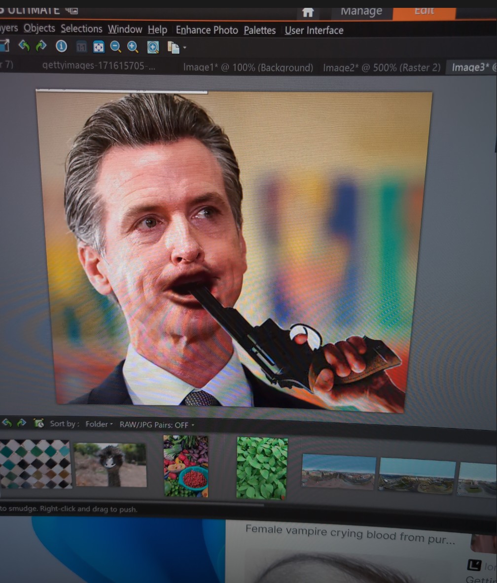
Task: Open the Selections menu
Action: click(81, 29)
